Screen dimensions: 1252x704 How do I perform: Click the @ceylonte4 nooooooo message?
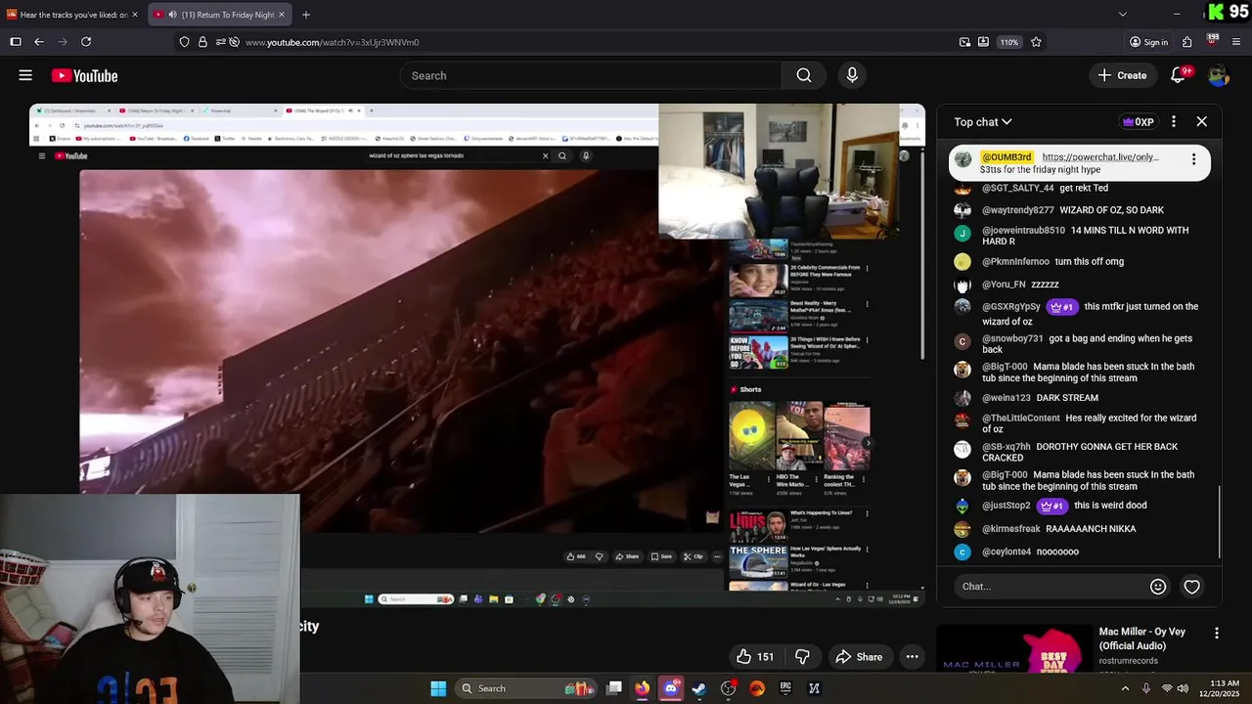(1030, 551)
